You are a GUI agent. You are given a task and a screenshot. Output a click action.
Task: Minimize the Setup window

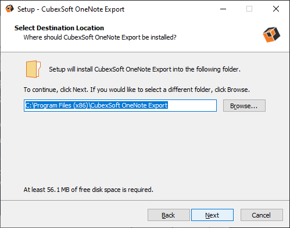(x=223, y=9)
